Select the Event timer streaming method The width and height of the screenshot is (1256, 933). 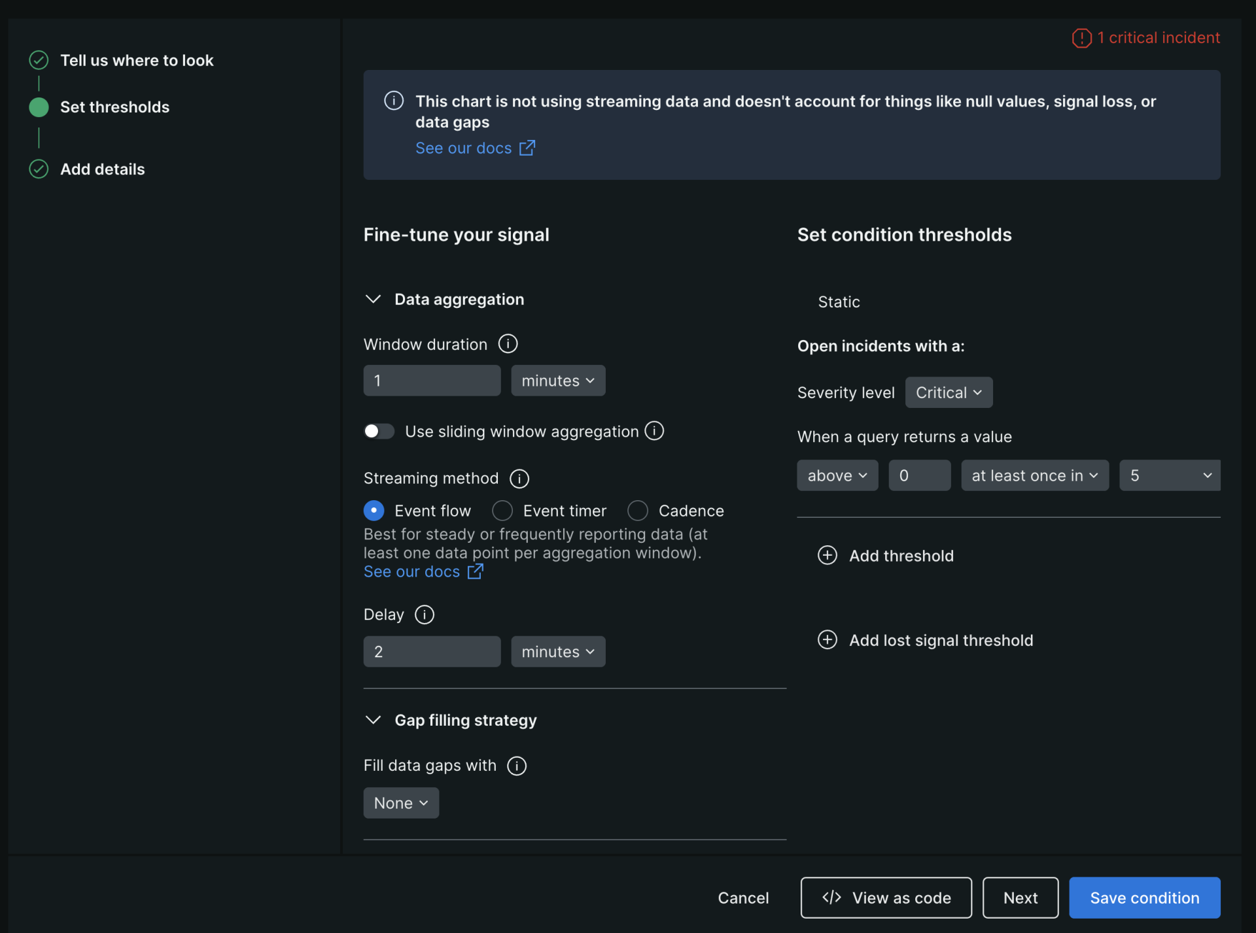(502, 511)
